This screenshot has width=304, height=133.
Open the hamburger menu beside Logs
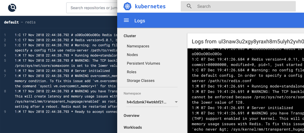pos(126,21)
